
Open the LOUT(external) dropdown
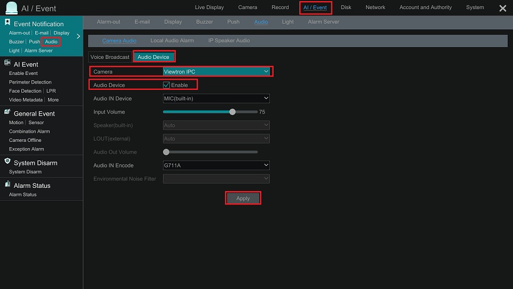pos(216,139)
